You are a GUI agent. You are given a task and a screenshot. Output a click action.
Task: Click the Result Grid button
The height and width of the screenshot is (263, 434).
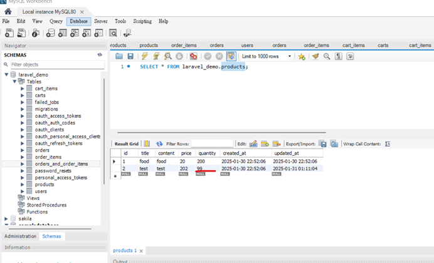point(126,143)
